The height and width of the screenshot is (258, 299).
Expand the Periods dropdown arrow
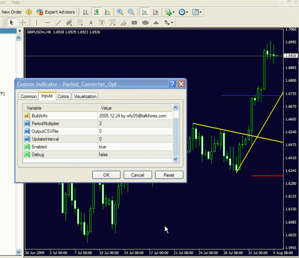[x=187, y=12]
